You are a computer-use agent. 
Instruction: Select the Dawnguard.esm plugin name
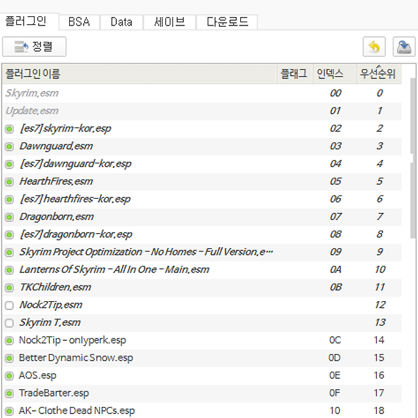pos(56,146)
